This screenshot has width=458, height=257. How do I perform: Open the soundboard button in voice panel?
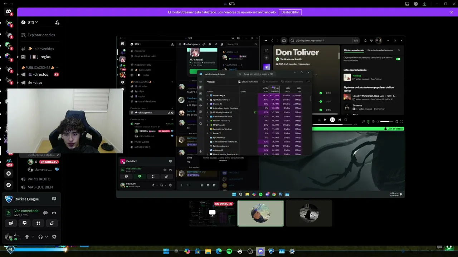(52, 223)
